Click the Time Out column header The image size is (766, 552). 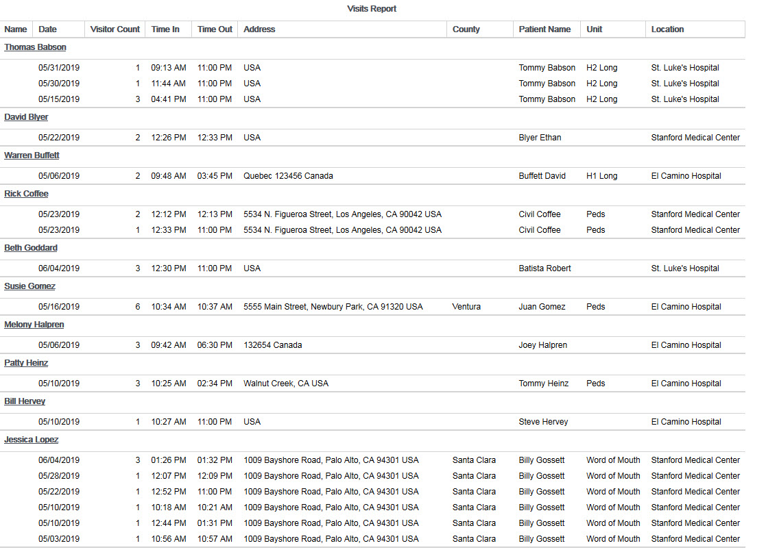(x=215, y=29)
